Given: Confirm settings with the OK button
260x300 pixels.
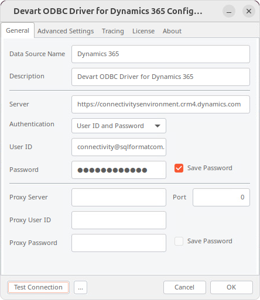Looking at the screenshot, I should click(231, 287).
